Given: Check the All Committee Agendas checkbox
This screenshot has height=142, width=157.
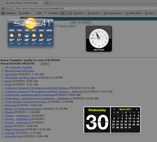Looking at the screenshot, I should tap(2, 67).
